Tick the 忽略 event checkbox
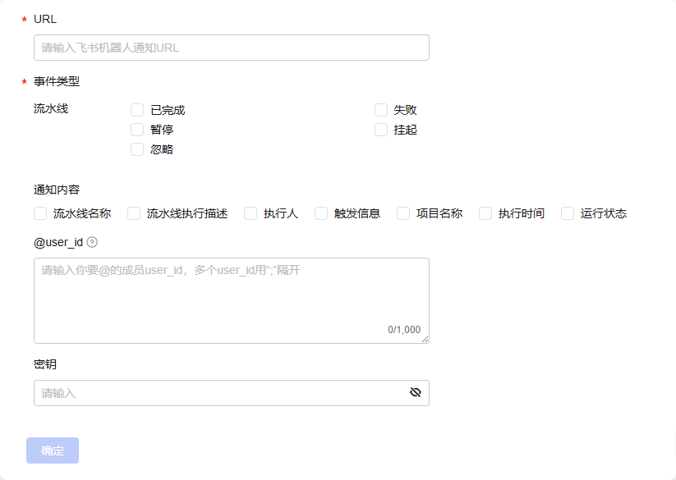 137,149
